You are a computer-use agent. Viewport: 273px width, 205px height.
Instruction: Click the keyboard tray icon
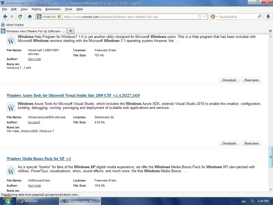pos(244,201)
